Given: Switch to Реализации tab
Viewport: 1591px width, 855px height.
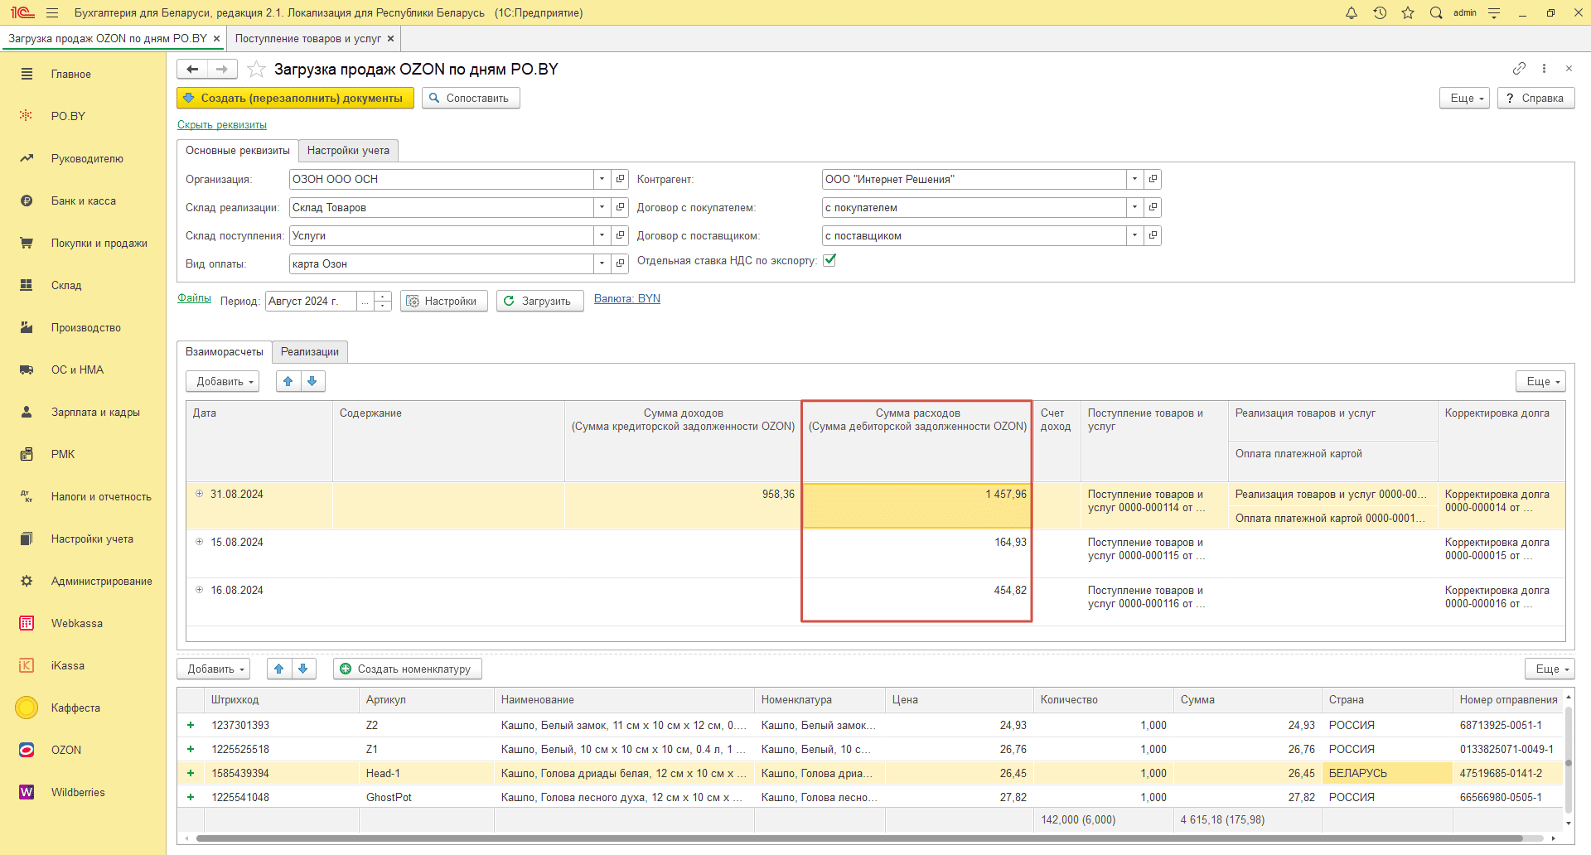Looking at the screenshot, I should pyautogui.click(x=310, y=351).
